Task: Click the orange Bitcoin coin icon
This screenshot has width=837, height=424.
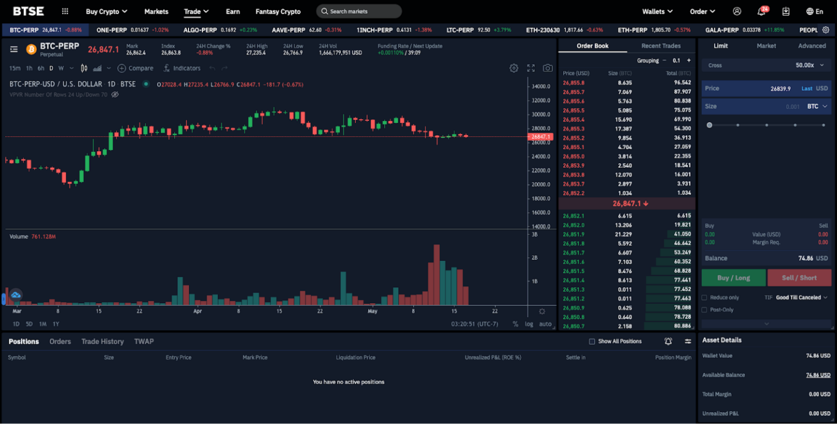Action: click(31, 50)
